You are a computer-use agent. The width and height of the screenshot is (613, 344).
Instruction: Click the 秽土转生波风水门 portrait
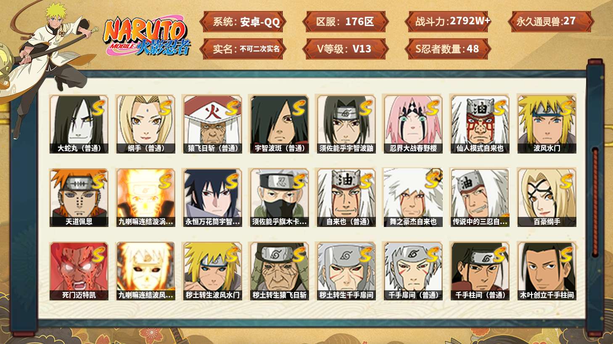tap(212, 271)
